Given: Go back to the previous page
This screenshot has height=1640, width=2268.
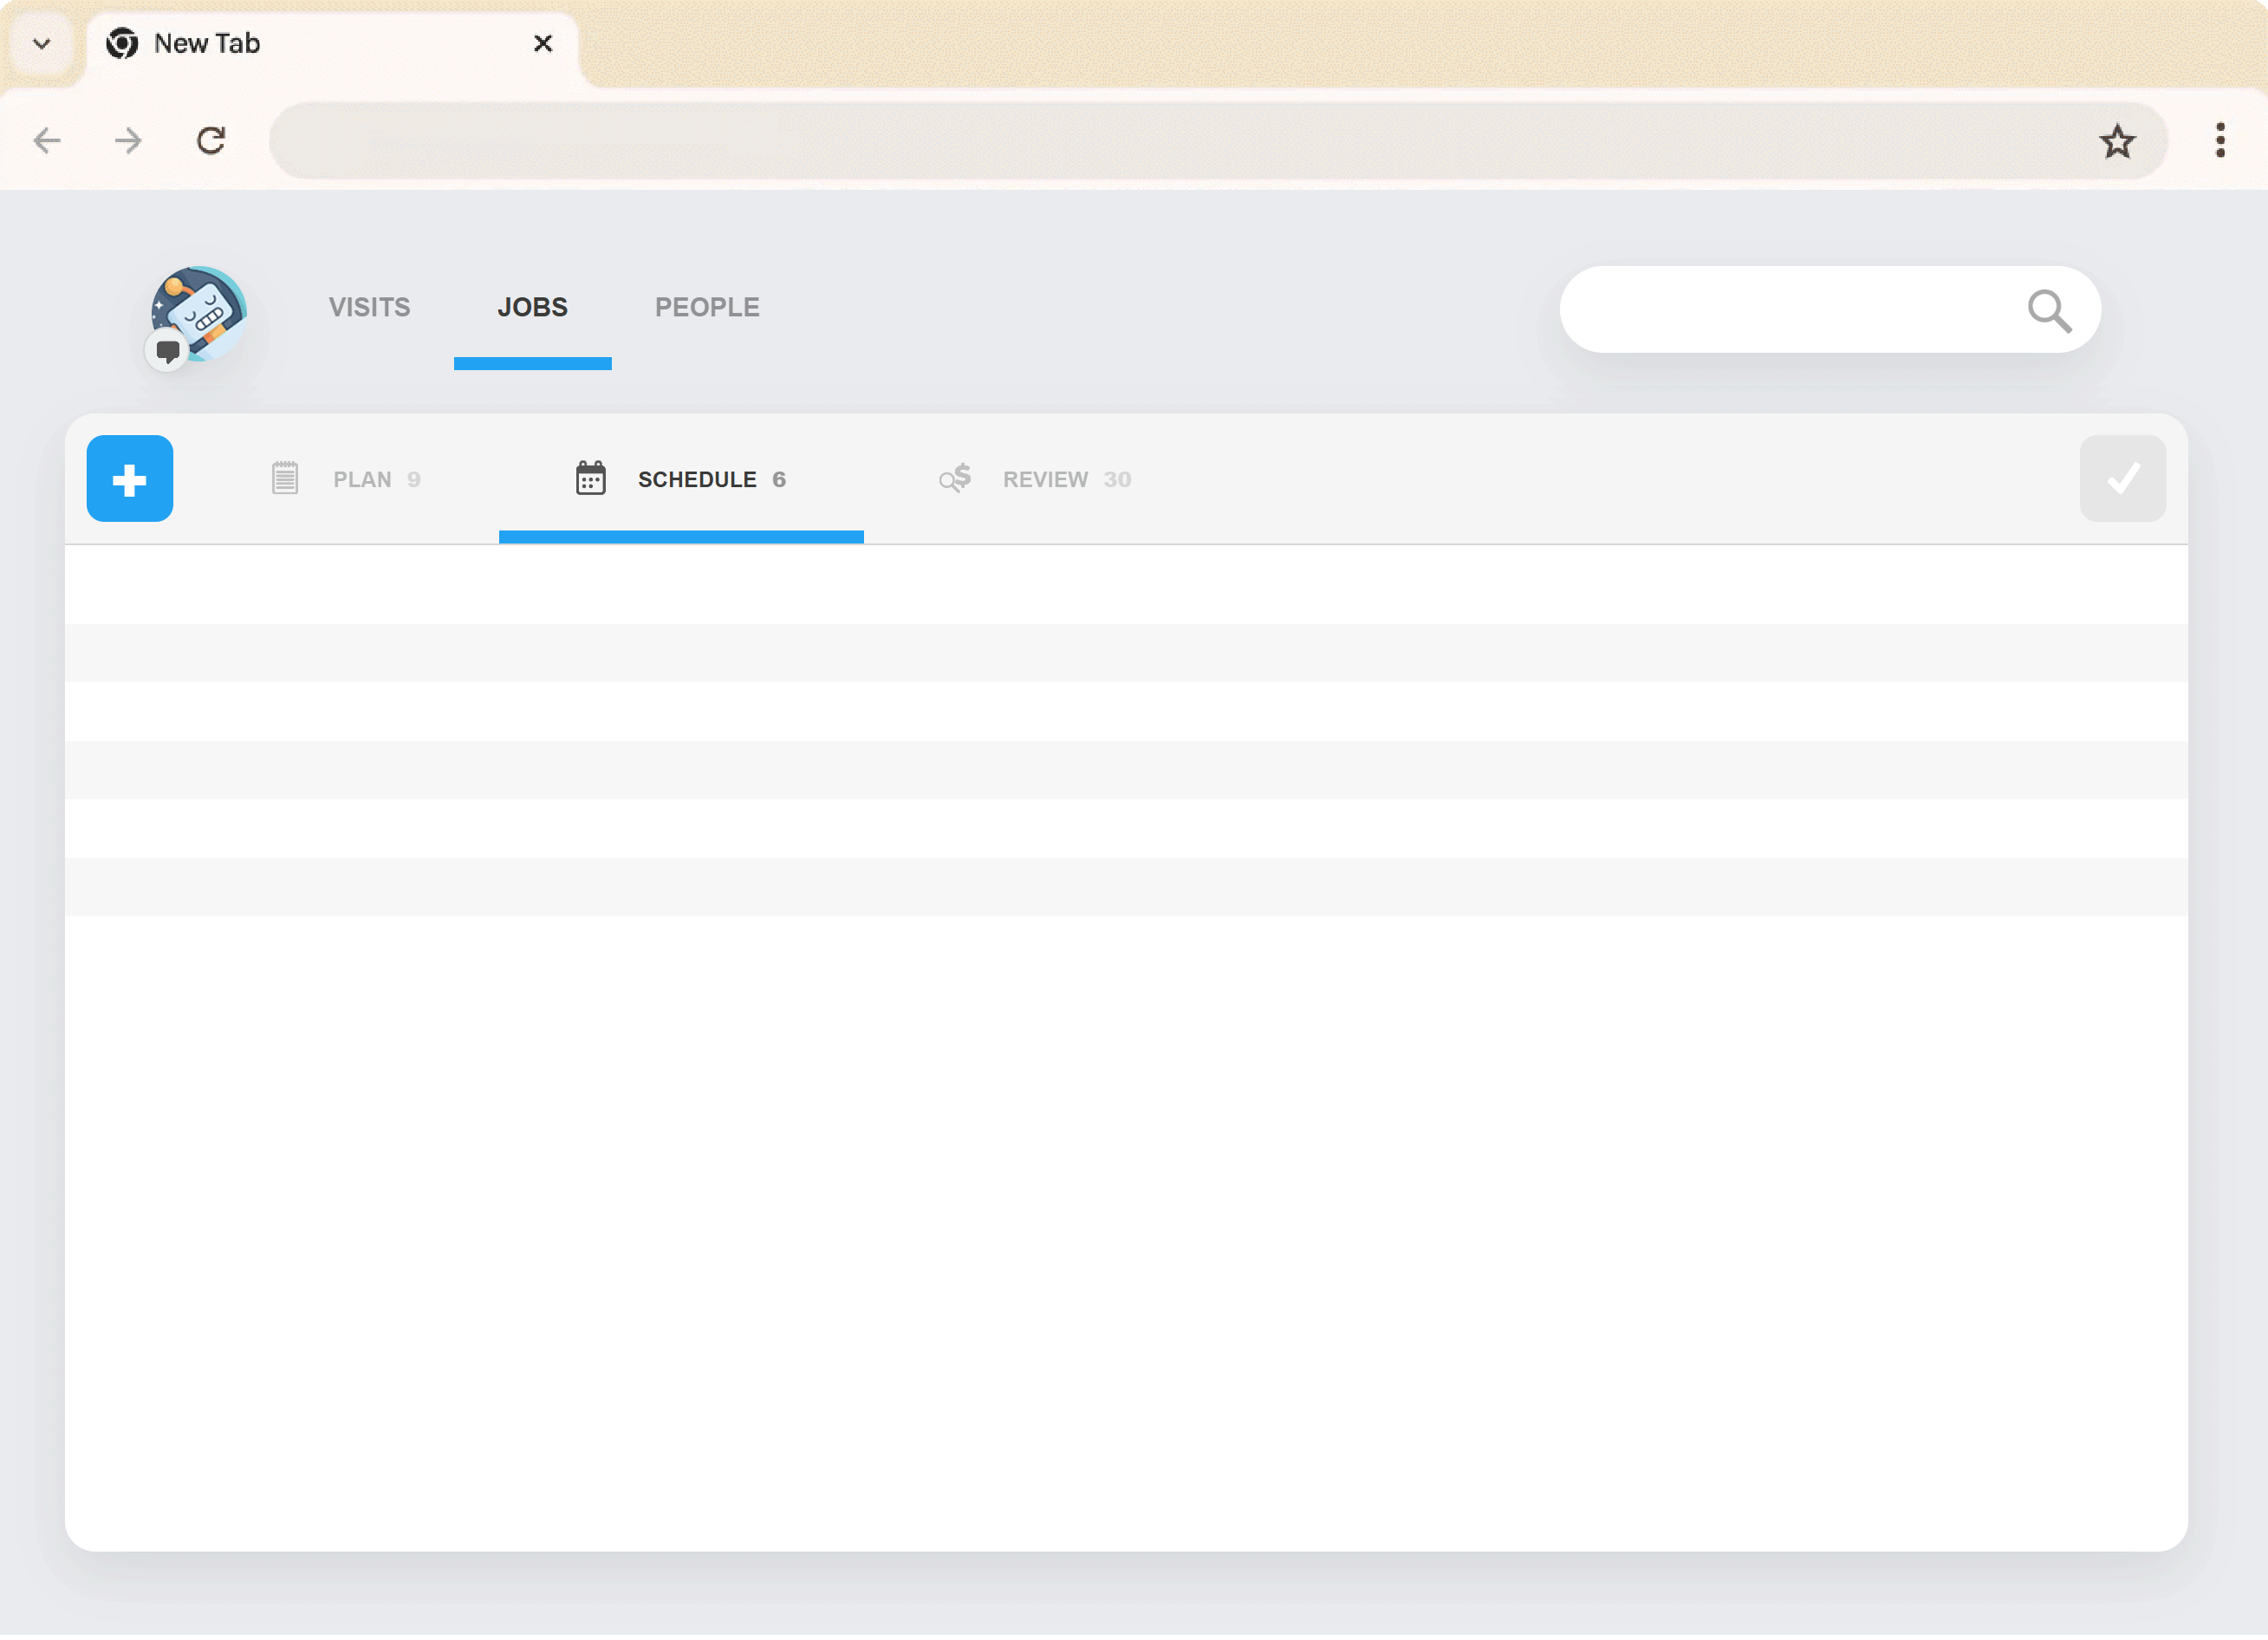Looking at the screenshot, I should pos(47,141).
